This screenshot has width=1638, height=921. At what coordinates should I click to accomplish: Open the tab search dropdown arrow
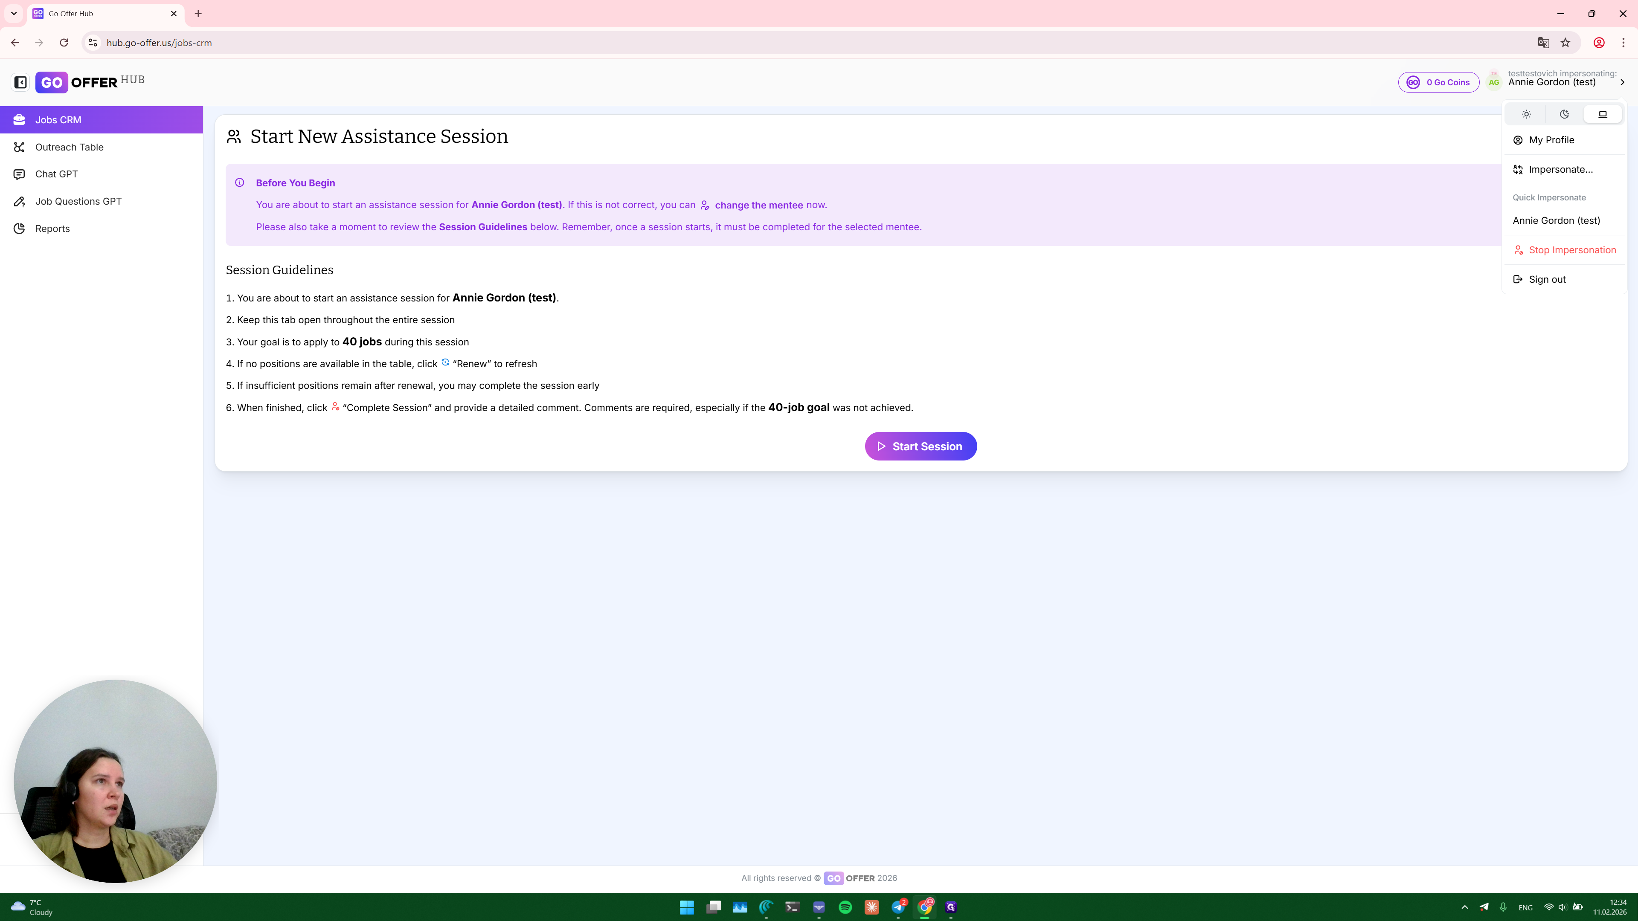click(13, 13)
